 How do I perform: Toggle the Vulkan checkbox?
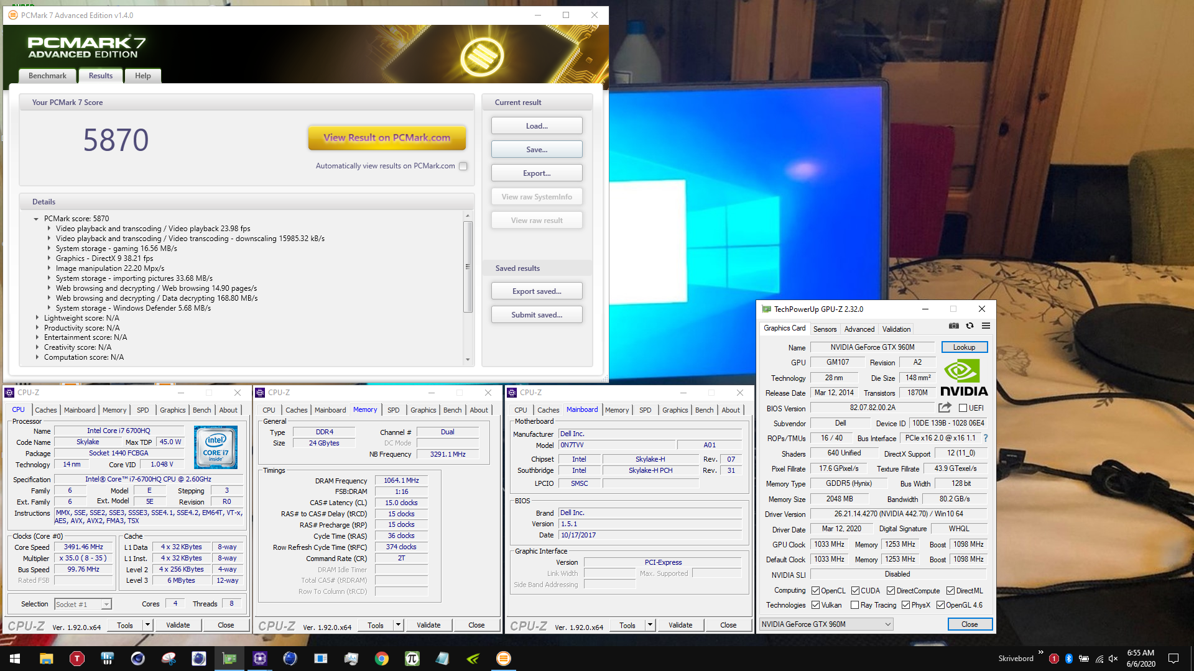[815, 605]
